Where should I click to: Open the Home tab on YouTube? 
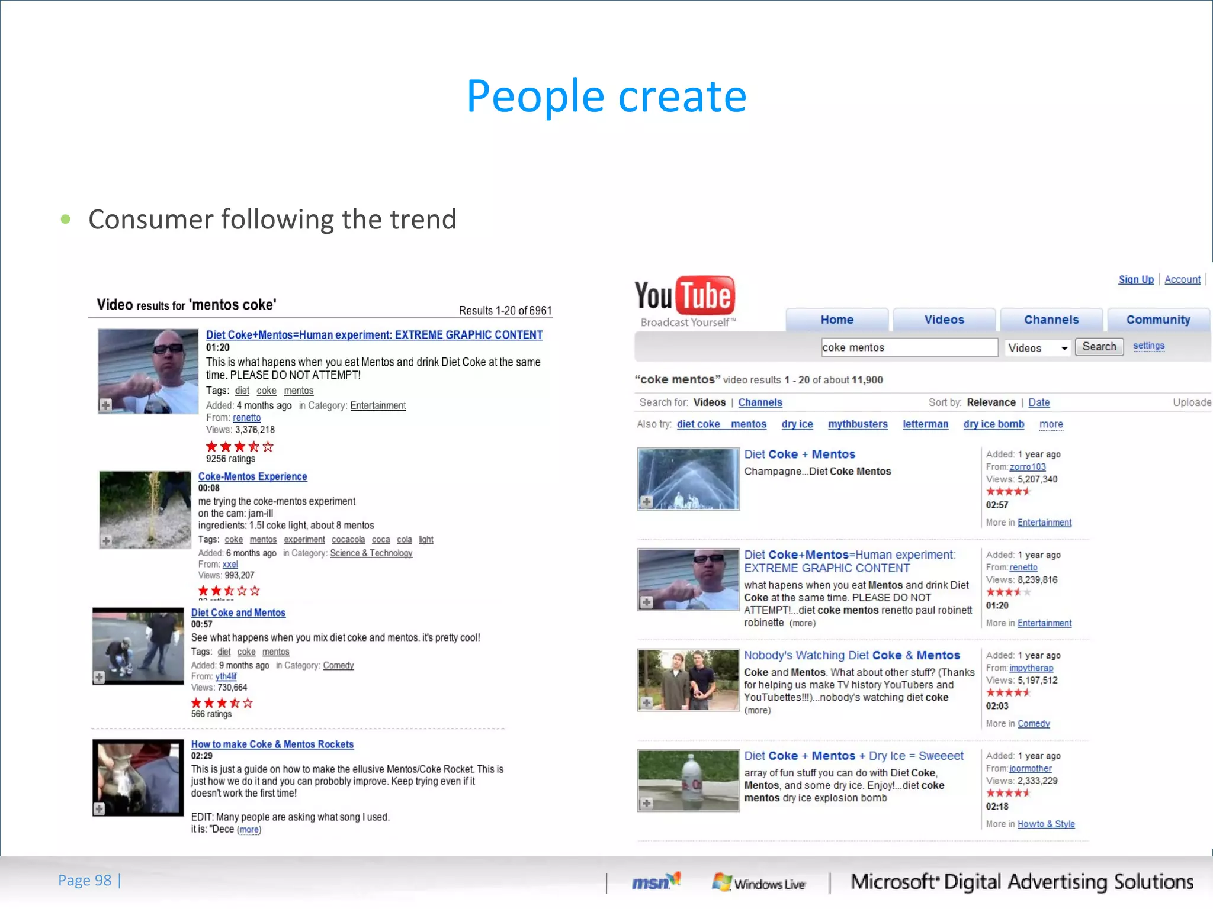pos(837,320)
